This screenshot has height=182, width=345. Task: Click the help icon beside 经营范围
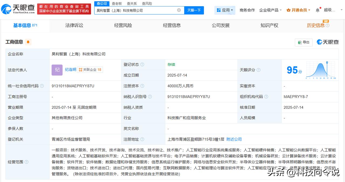click(x=26, y=162)
